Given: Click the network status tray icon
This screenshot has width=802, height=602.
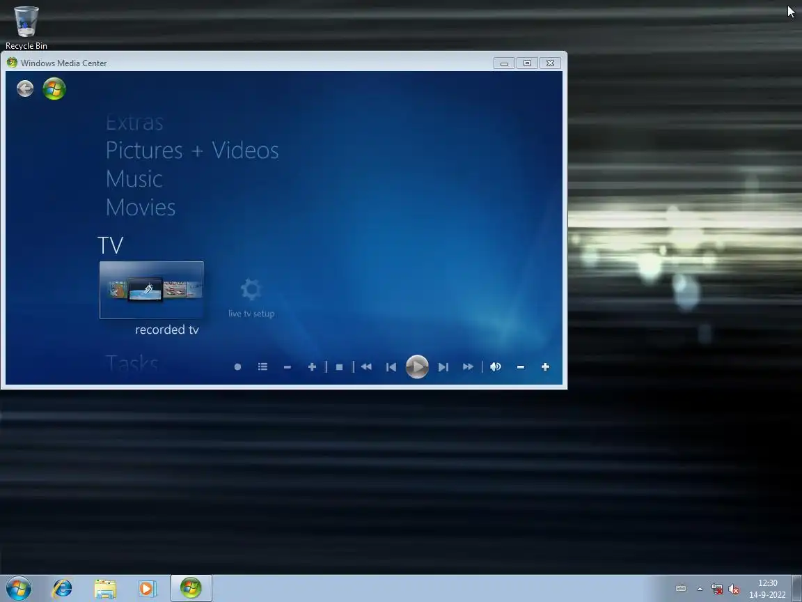Looking at the screenshot, I should coord(717,589).
